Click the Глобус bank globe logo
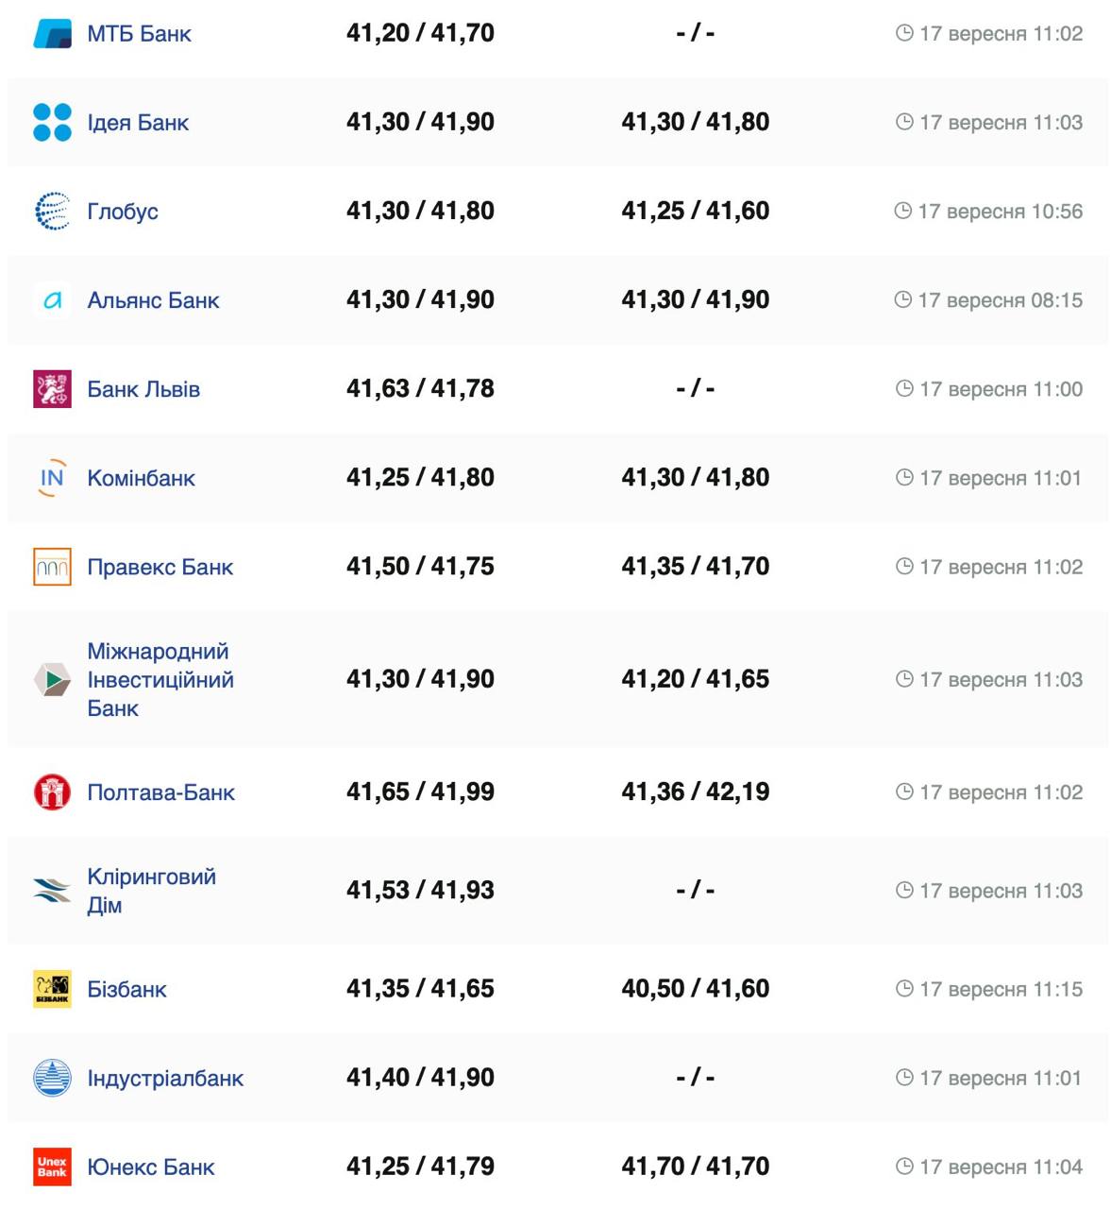Image resolution: width=1111 pixels, height=1209 pixels. (52, 212)
